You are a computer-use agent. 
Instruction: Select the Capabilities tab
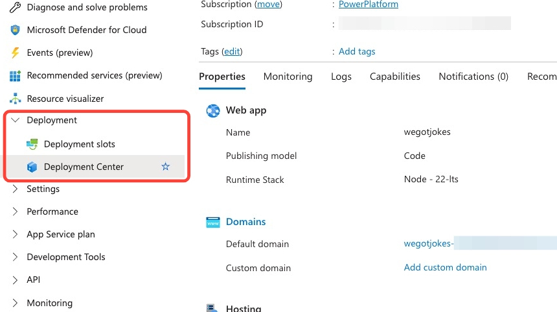pyautogui.click(x=394, y=77)
